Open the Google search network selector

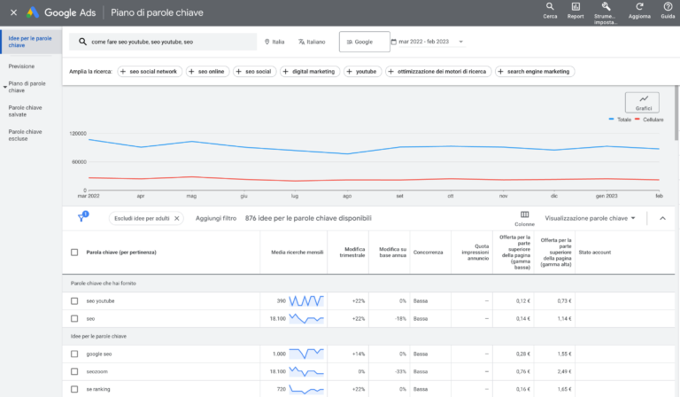click(x=364, y=42)
